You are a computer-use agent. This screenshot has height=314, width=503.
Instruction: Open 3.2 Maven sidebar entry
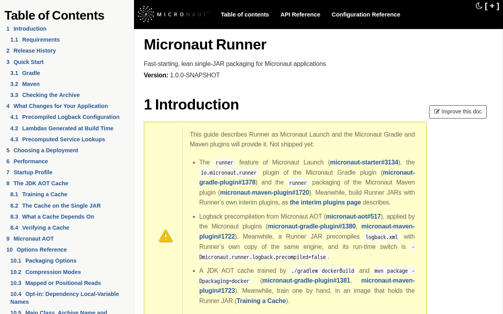25,84
